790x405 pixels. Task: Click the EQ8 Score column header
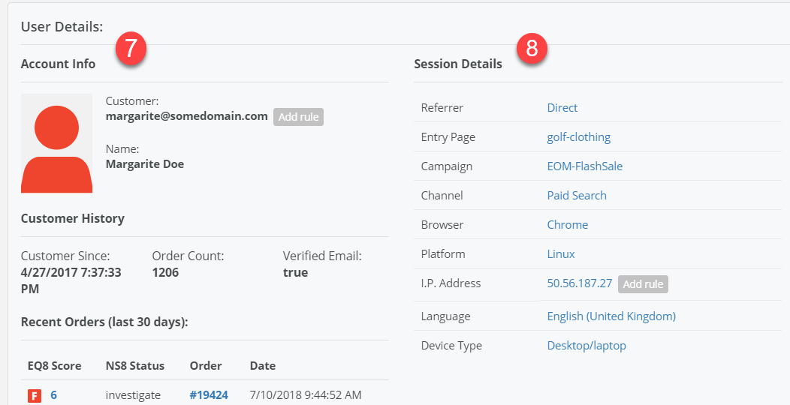(54, 366)
